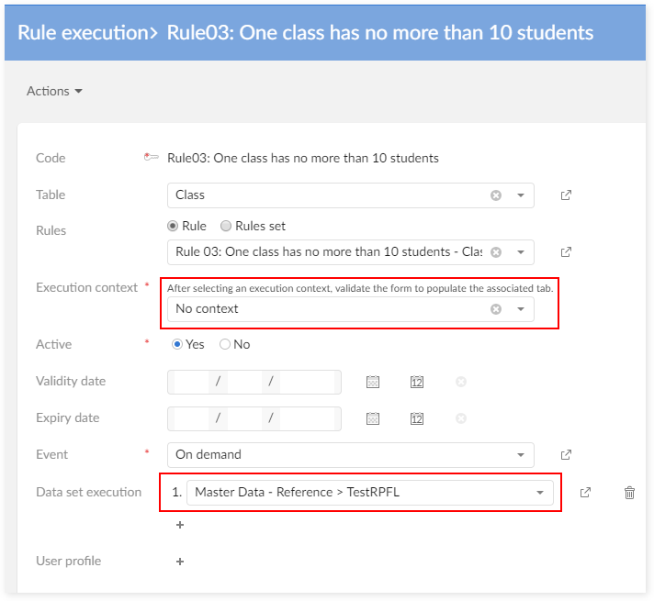Set Active to No
The width and height of the screenshot is (654, 601).
click(x=225, y=345)
